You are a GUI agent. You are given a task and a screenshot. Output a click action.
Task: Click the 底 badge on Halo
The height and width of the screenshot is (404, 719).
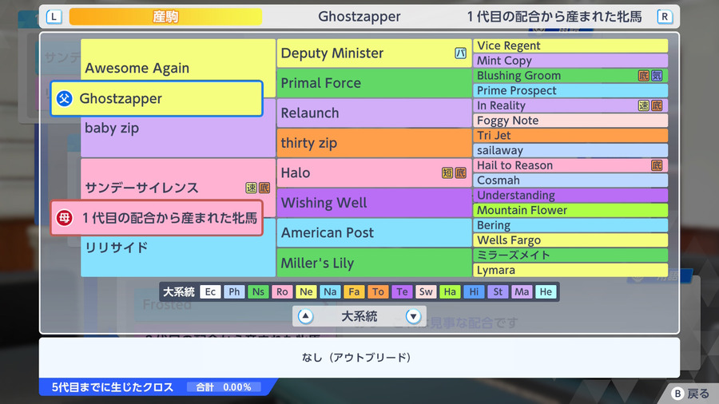point(460,172)
